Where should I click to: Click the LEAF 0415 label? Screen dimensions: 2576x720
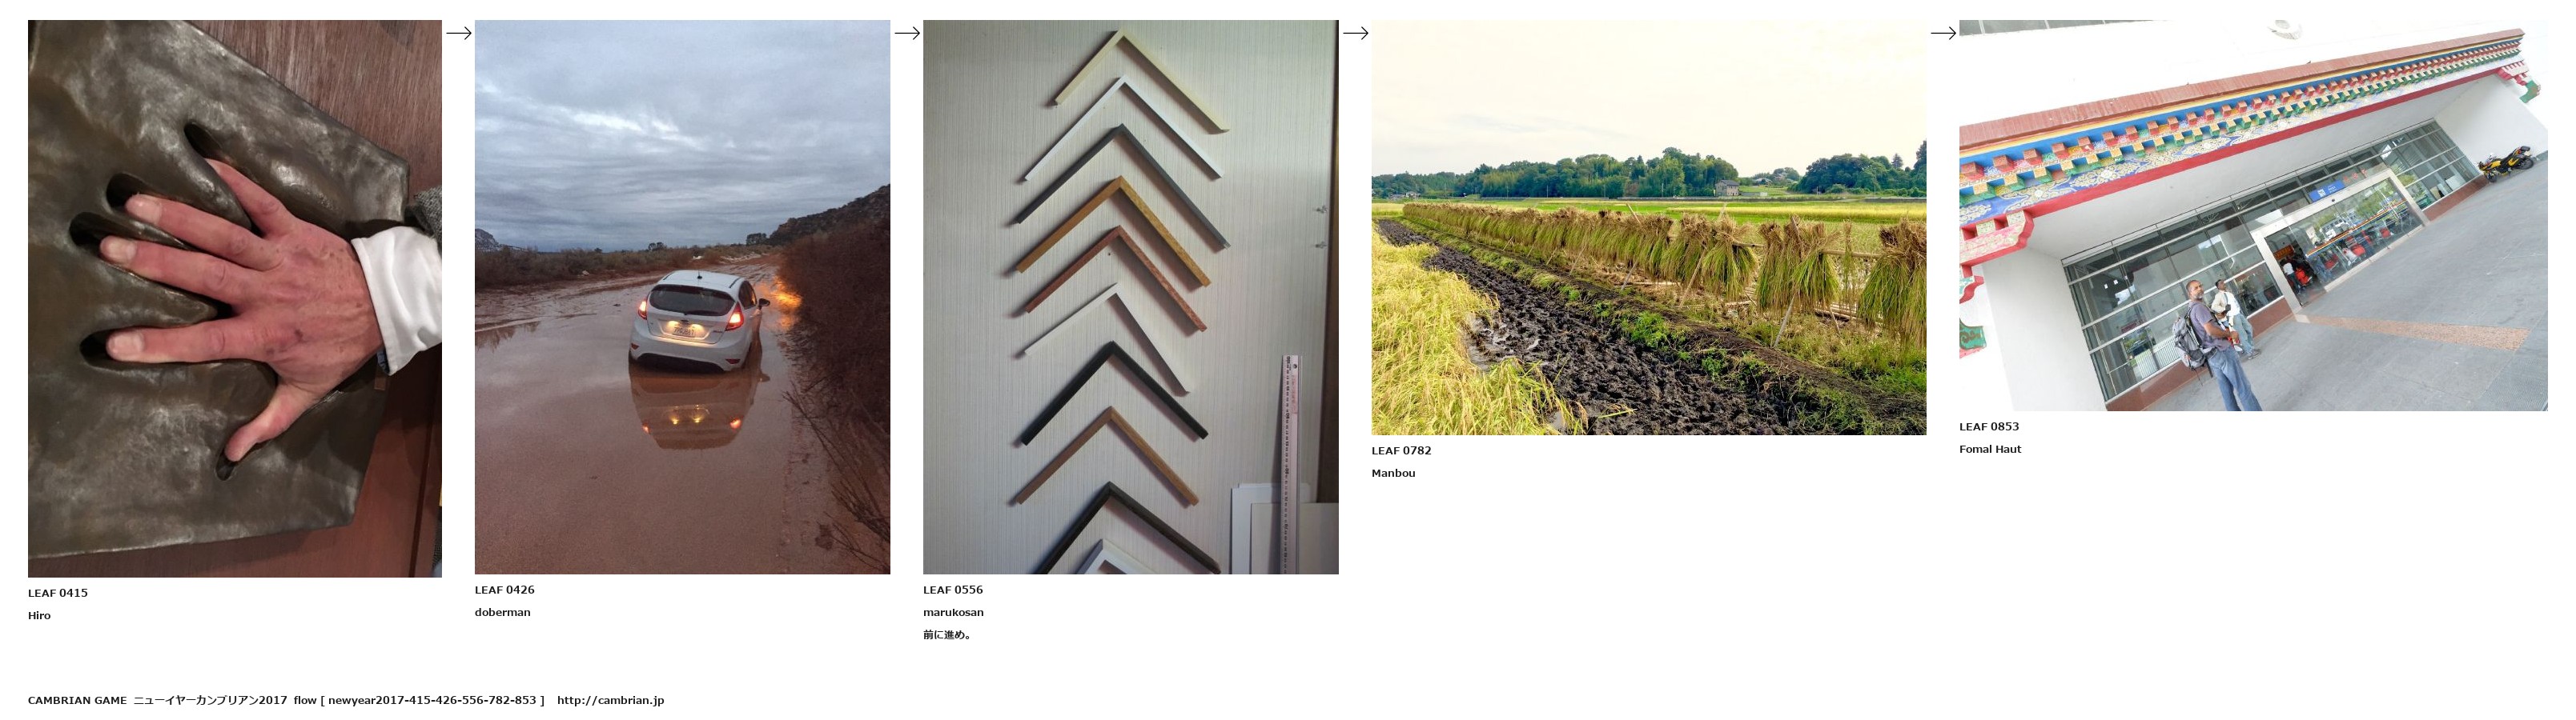point(58,593)
